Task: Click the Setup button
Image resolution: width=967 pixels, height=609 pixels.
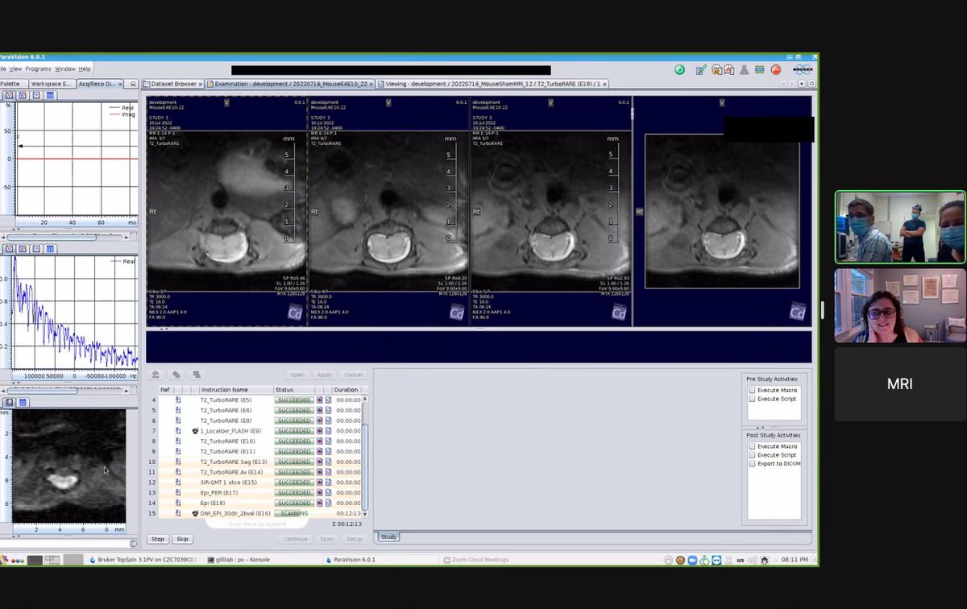Action: point(354,539)
